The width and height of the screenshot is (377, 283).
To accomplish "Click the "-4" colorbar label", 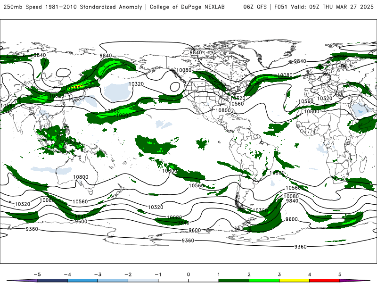I will (x=67, y=275).
